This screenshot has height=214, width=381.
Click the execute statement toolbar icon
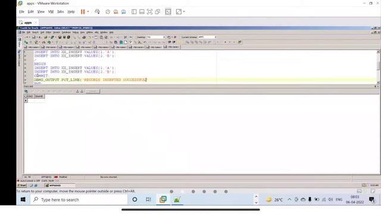[26, 42]
